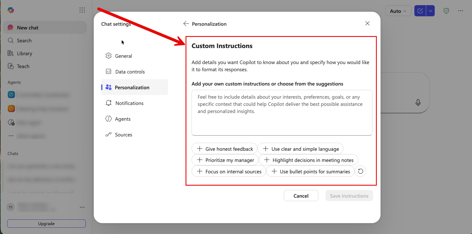
Task: Click the new agent plus icon
Action: coord(11,122)
